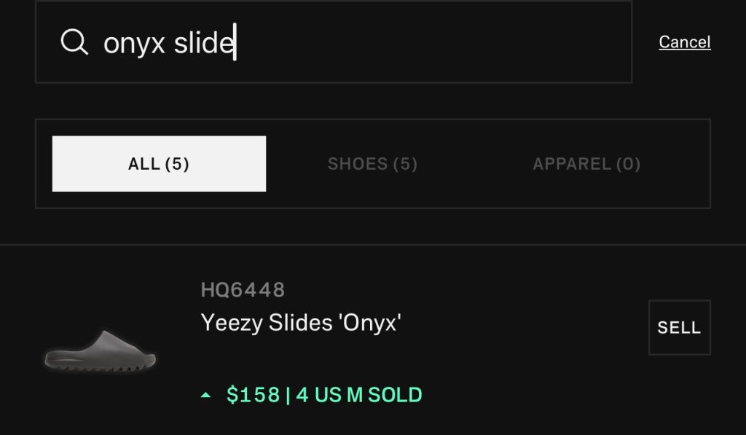
Task: Click the "4 US M SOLD" text
Action: coord(358,395)
